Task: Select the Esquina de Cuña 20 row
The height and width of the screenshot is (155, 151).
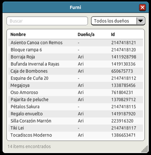Action: (76, 78)
